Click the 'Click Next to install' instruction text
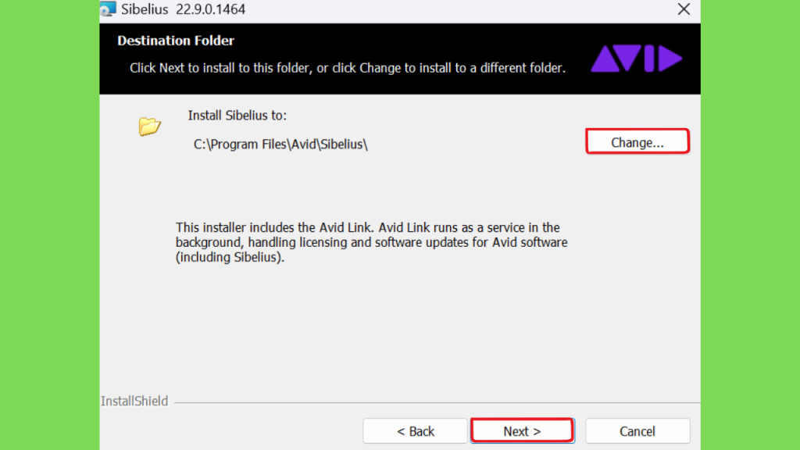The image size is (800, 450). click(348, 68)
